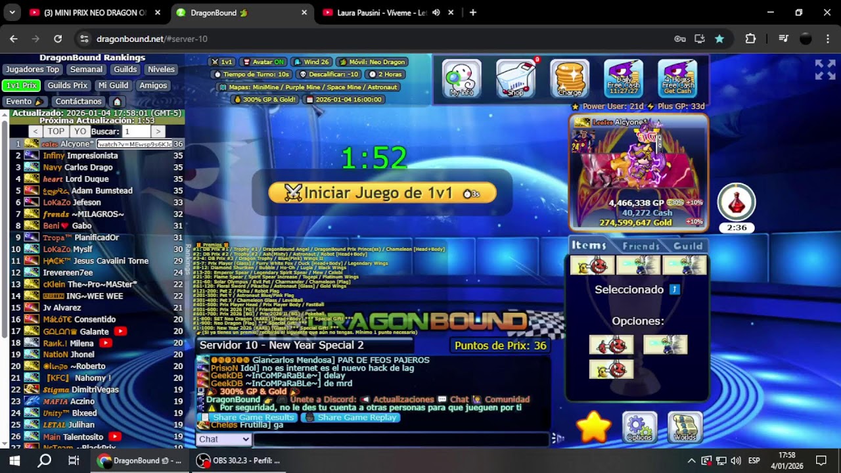The width and height of the screenshot is (841, 473).
Task: Click the chat message input field
Action: 401,439
